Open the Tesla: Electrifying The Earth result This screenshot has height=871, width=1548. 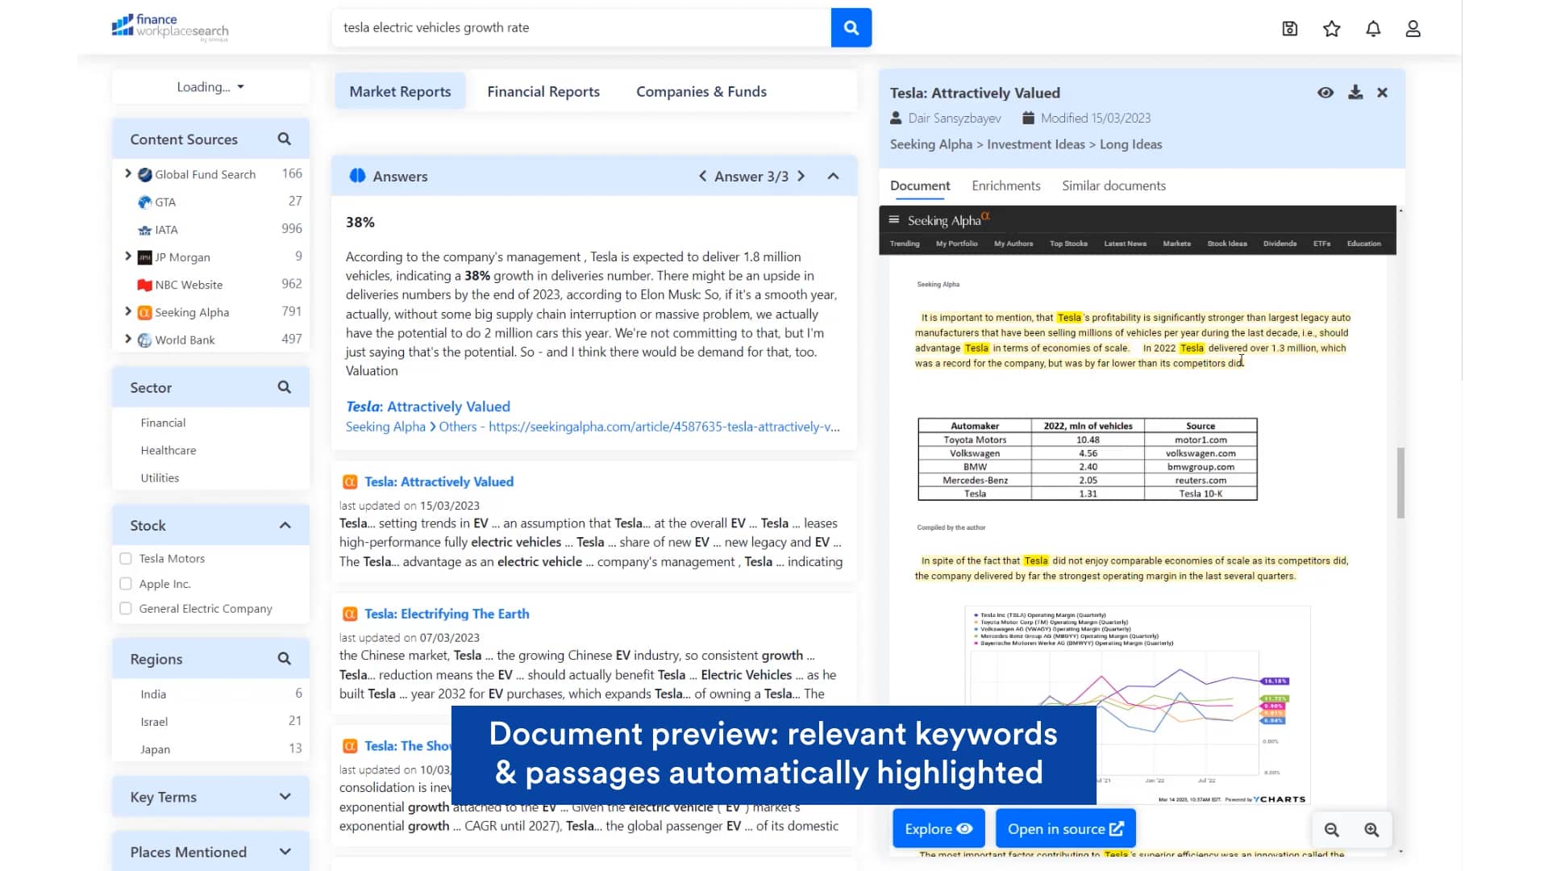tap(446, 614)
